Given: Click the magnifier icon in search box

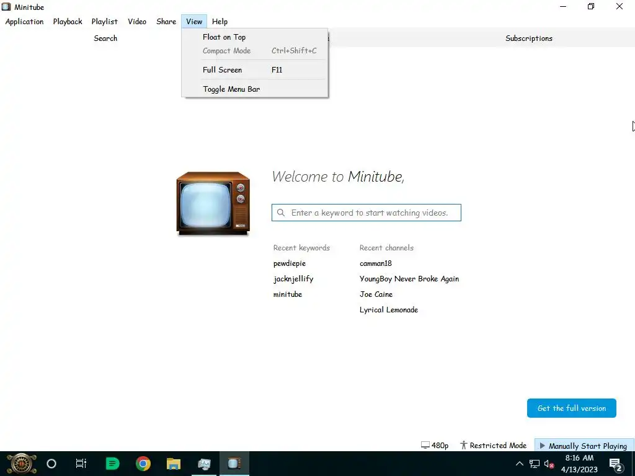Looking at the screenshot, I should 281,213.
